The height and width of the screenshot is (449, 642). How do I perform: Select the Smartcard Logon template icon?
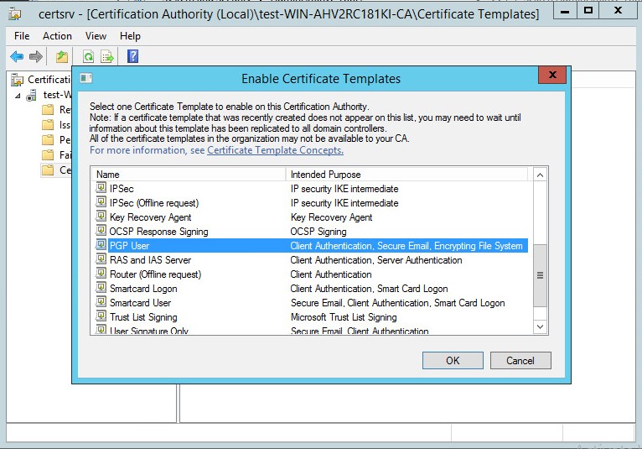coord(101,288)
